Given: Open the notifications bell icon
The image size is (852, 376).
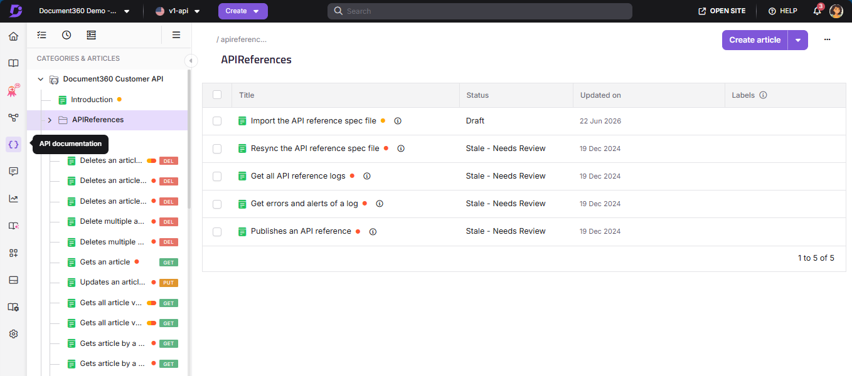Looking at the screenshot, I should [x=817, y=11].
